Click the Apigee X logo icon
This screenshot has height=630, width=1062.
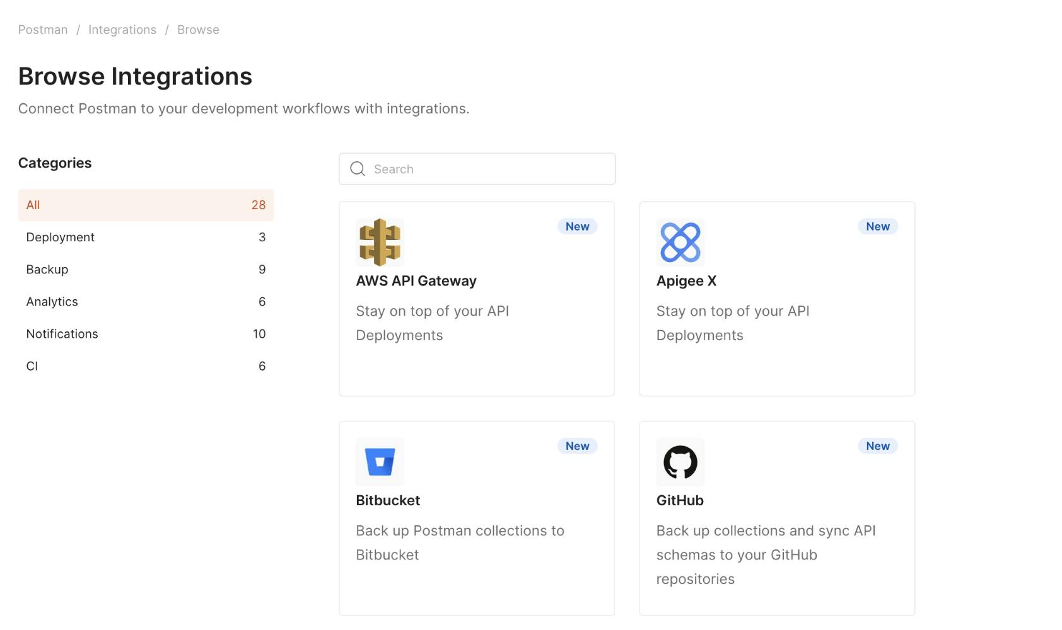[x=680, y=243]
